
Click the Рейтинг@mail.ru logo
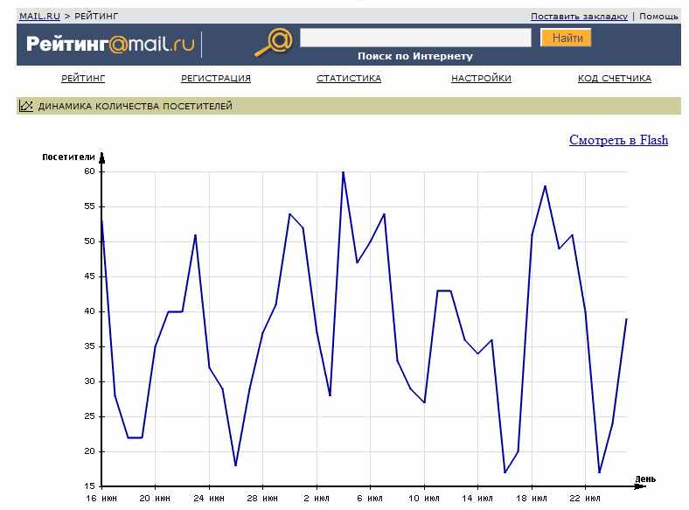pyautogui.click(x=110, y=44)
